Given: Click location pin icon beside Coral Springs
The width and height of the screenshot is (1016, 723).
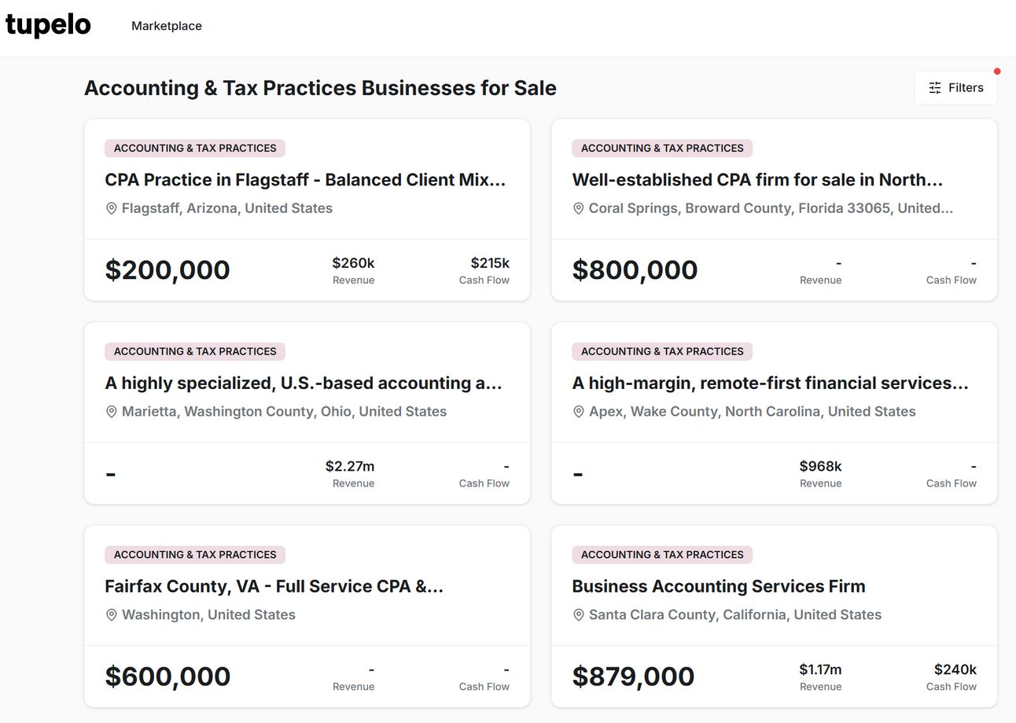Looking at the screenshot, I should 578,208.
